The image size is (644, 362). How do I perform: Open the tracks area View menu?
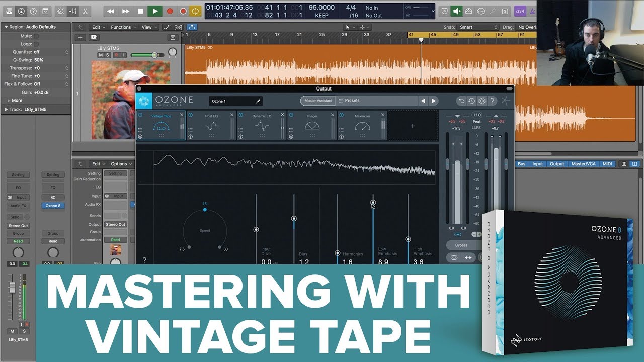tap(148, 27)
